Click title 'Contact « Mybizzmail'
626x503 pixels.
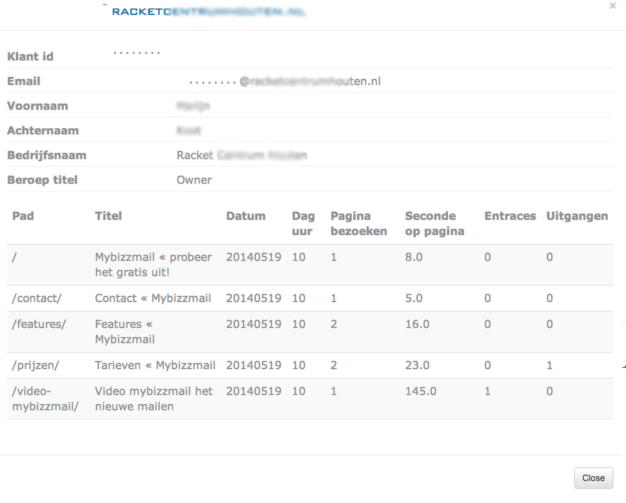coord(153,298)
